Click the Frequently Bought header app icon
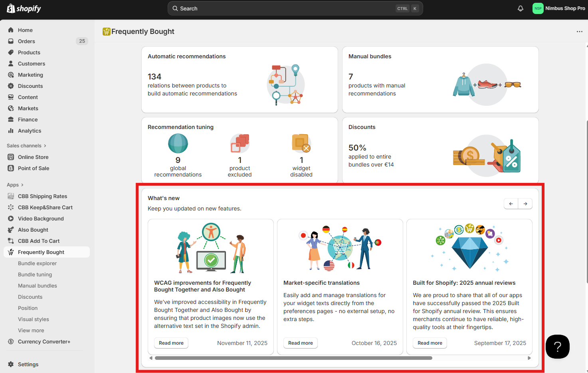 click(106, 32)
